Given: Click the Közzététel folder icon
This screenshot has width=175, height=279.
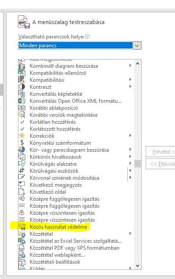Looking at the screenshot, I should click(x=22, y=234).
